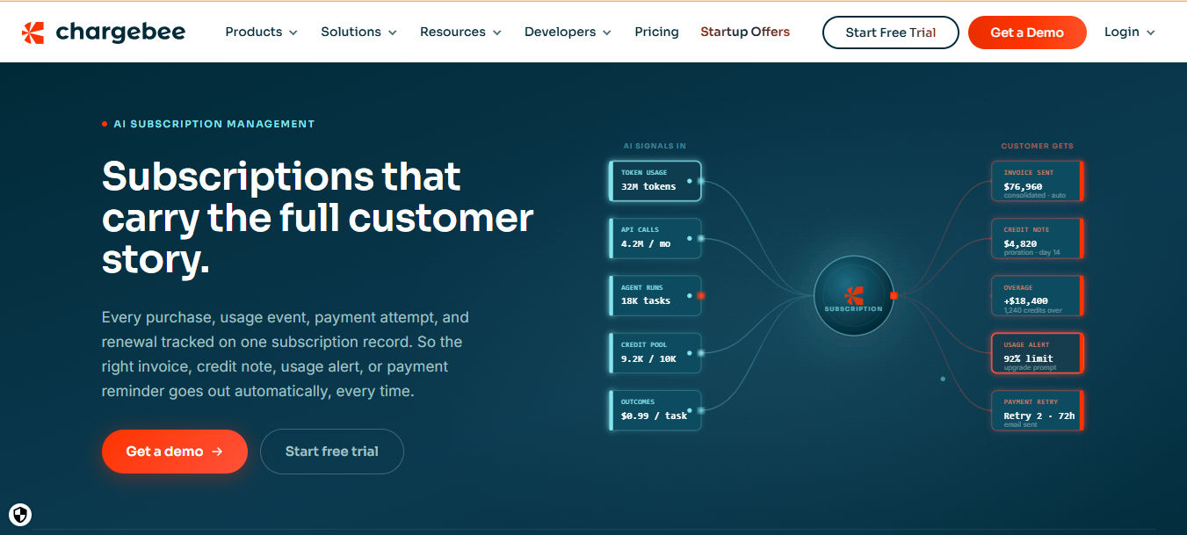The width and height of the screenshot is (1187, 535).
Task: Select the Credit Note $4,820 card
Action: 1038,238
